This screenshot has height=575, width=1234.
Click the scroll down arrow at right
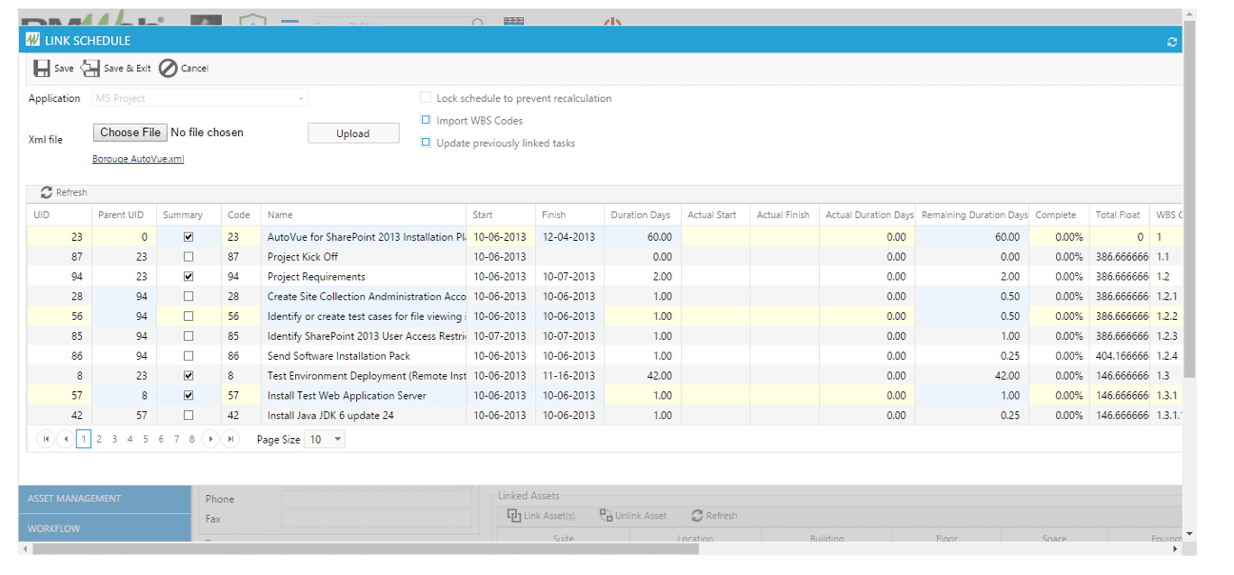pos(1189,534)
